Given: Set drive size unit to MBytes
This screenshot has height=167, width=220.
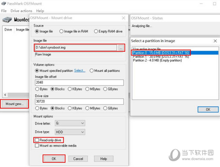Looking at the screenshot, I should tap(87, 108).
